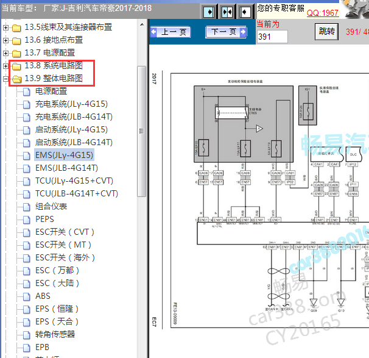The width and height of the screenshot is (369, 358).
Task: Click the left-arrow collapse panel icon
Action: pos(245,12)
